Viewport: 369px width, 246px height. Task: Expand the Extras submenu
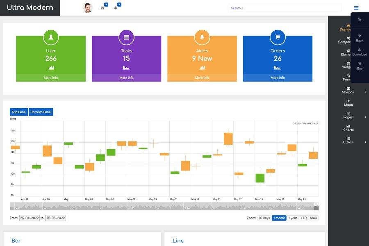click(365, 141)
